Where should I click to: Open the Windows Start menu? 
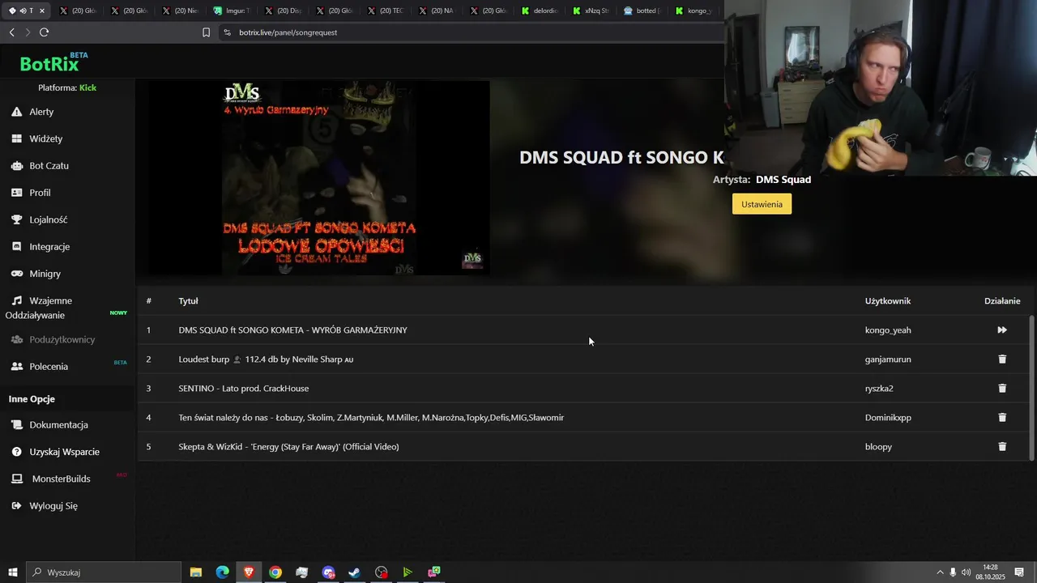pos(12,572)
